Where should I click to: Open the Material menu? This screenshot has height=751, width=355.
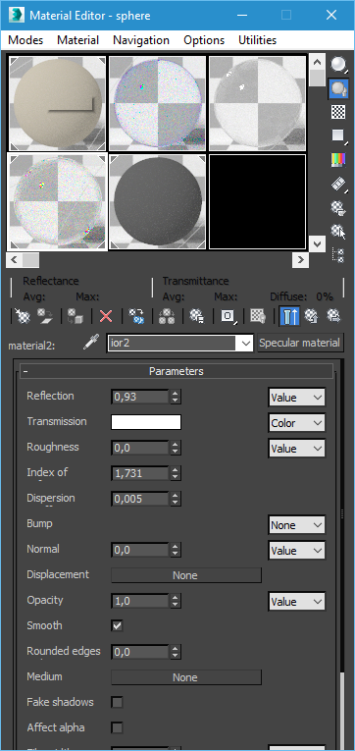(78, 40)
